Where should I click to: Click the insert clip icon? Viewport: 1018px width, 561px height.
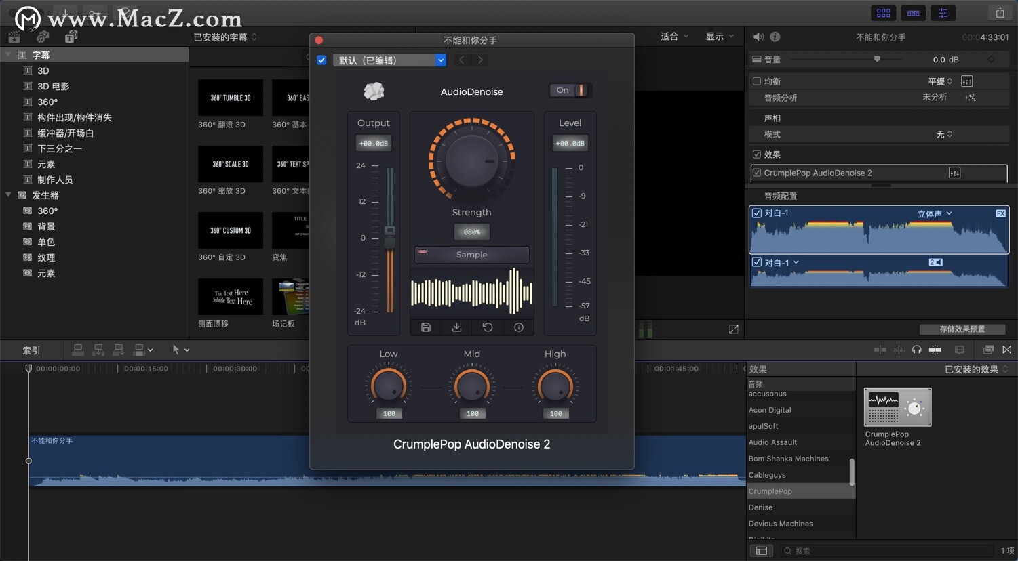coord(98,350)
